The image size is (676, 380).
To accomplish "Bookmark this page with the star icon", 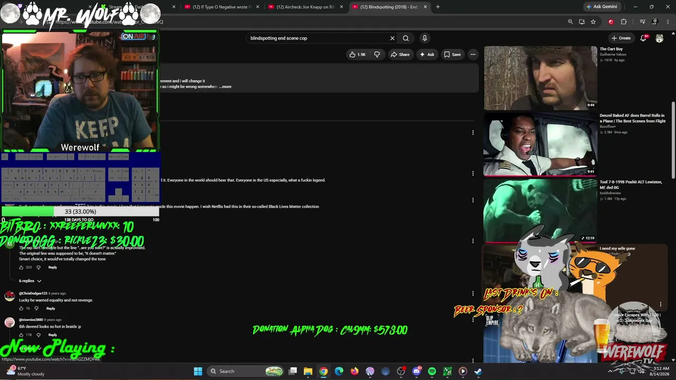I will pyautogui.click(x=593, y=22).
